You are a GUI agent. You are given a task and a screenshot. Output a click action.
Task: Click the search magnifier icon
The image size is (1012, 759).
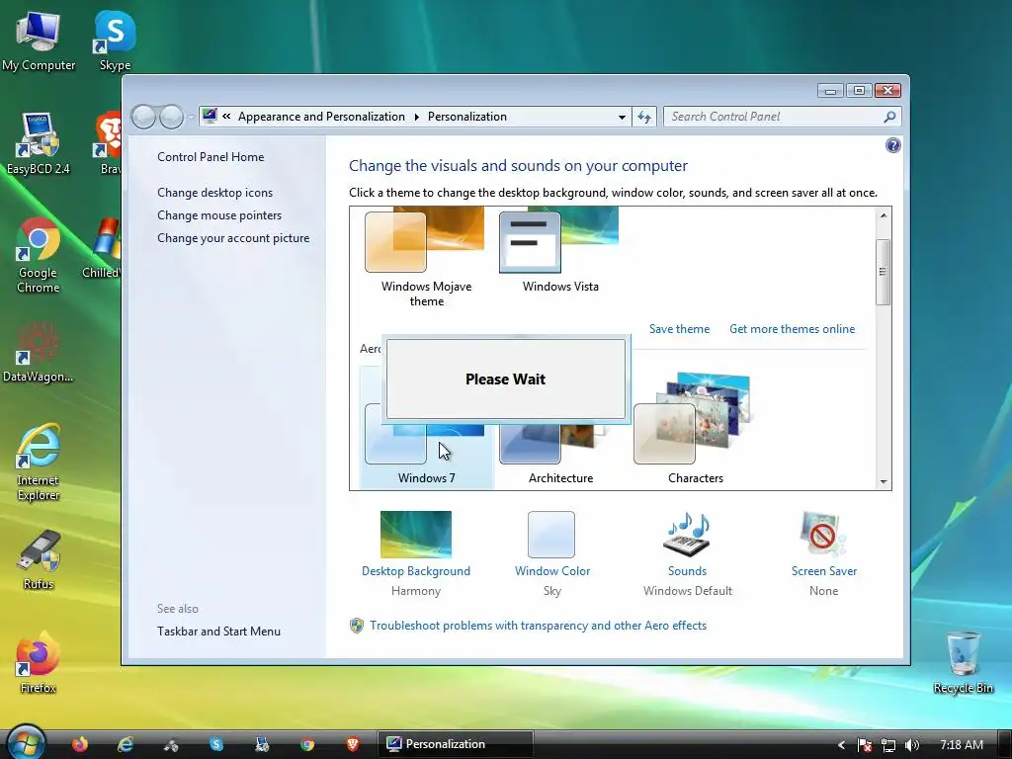pos(889,117)
